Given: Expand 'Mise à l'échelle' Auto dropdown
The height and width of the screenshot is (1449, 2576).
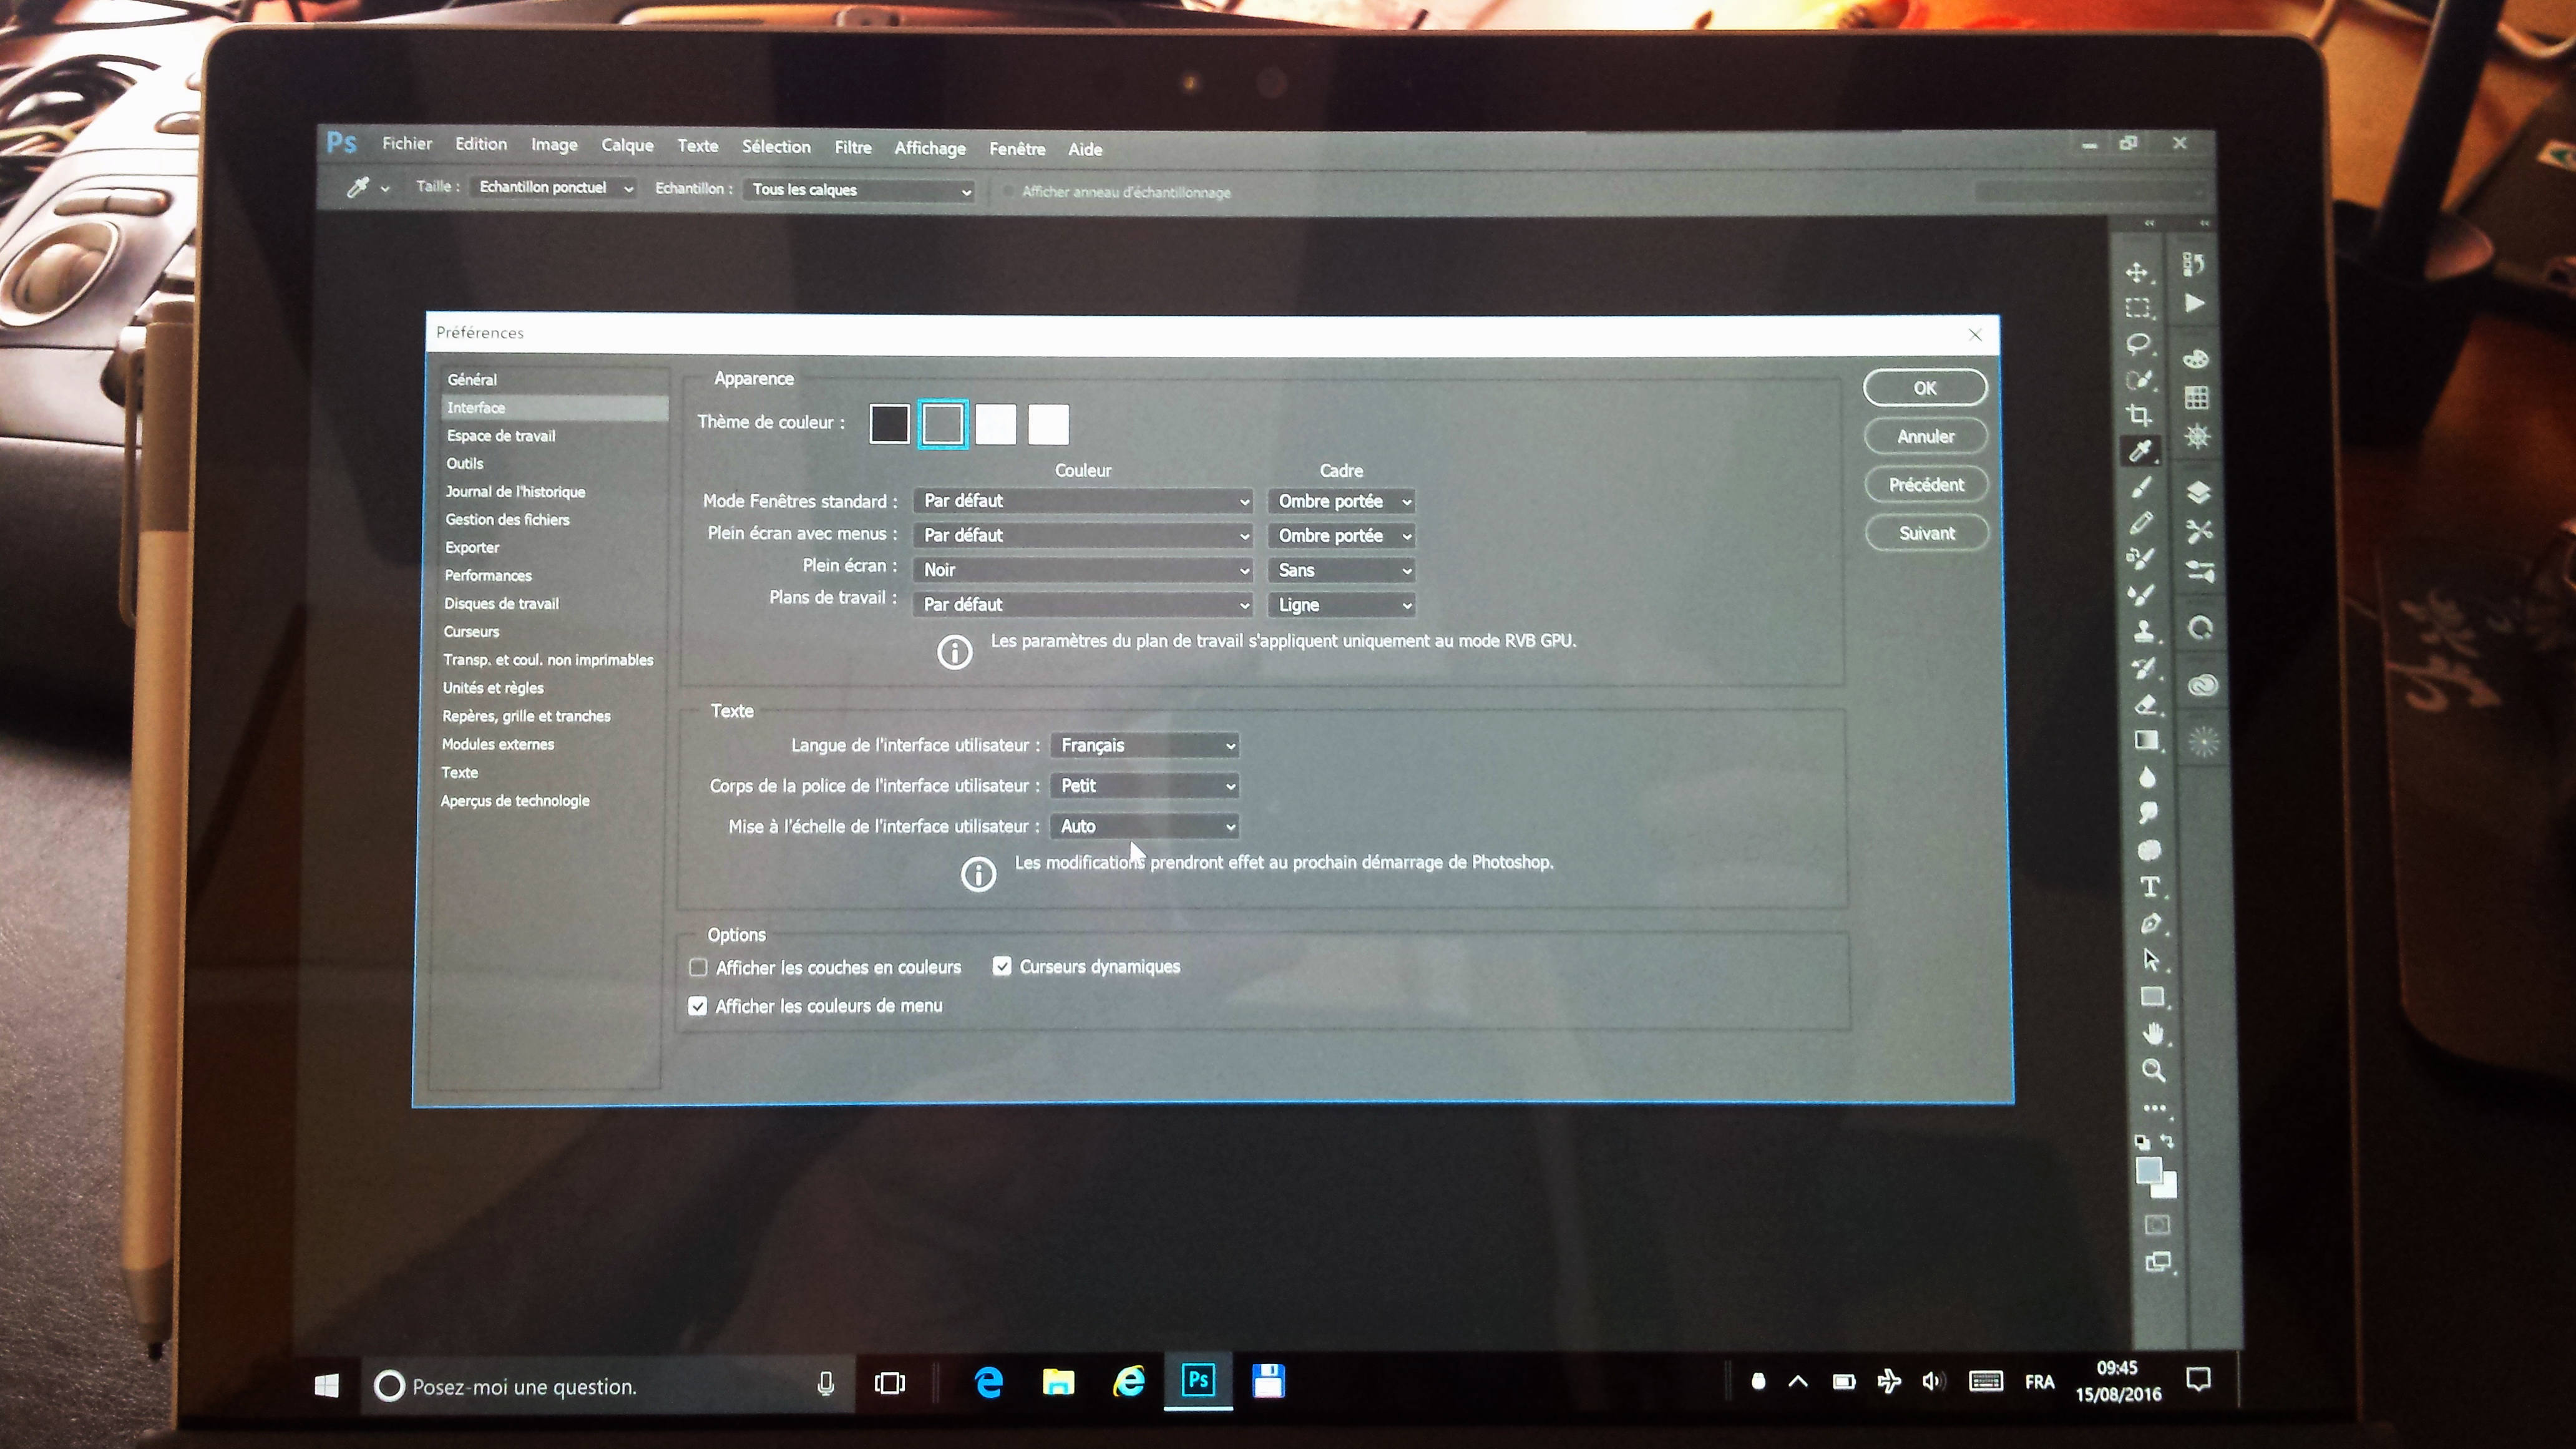Looking at the screenshot, I should point(1145,826).
